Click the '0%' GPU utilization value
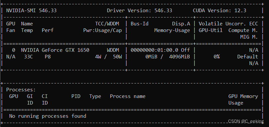The height and width of the screenshot is (127, 269). pos(217,57)
